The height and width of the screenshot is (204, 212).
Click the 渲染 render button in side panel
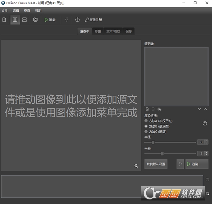[197, 164]
